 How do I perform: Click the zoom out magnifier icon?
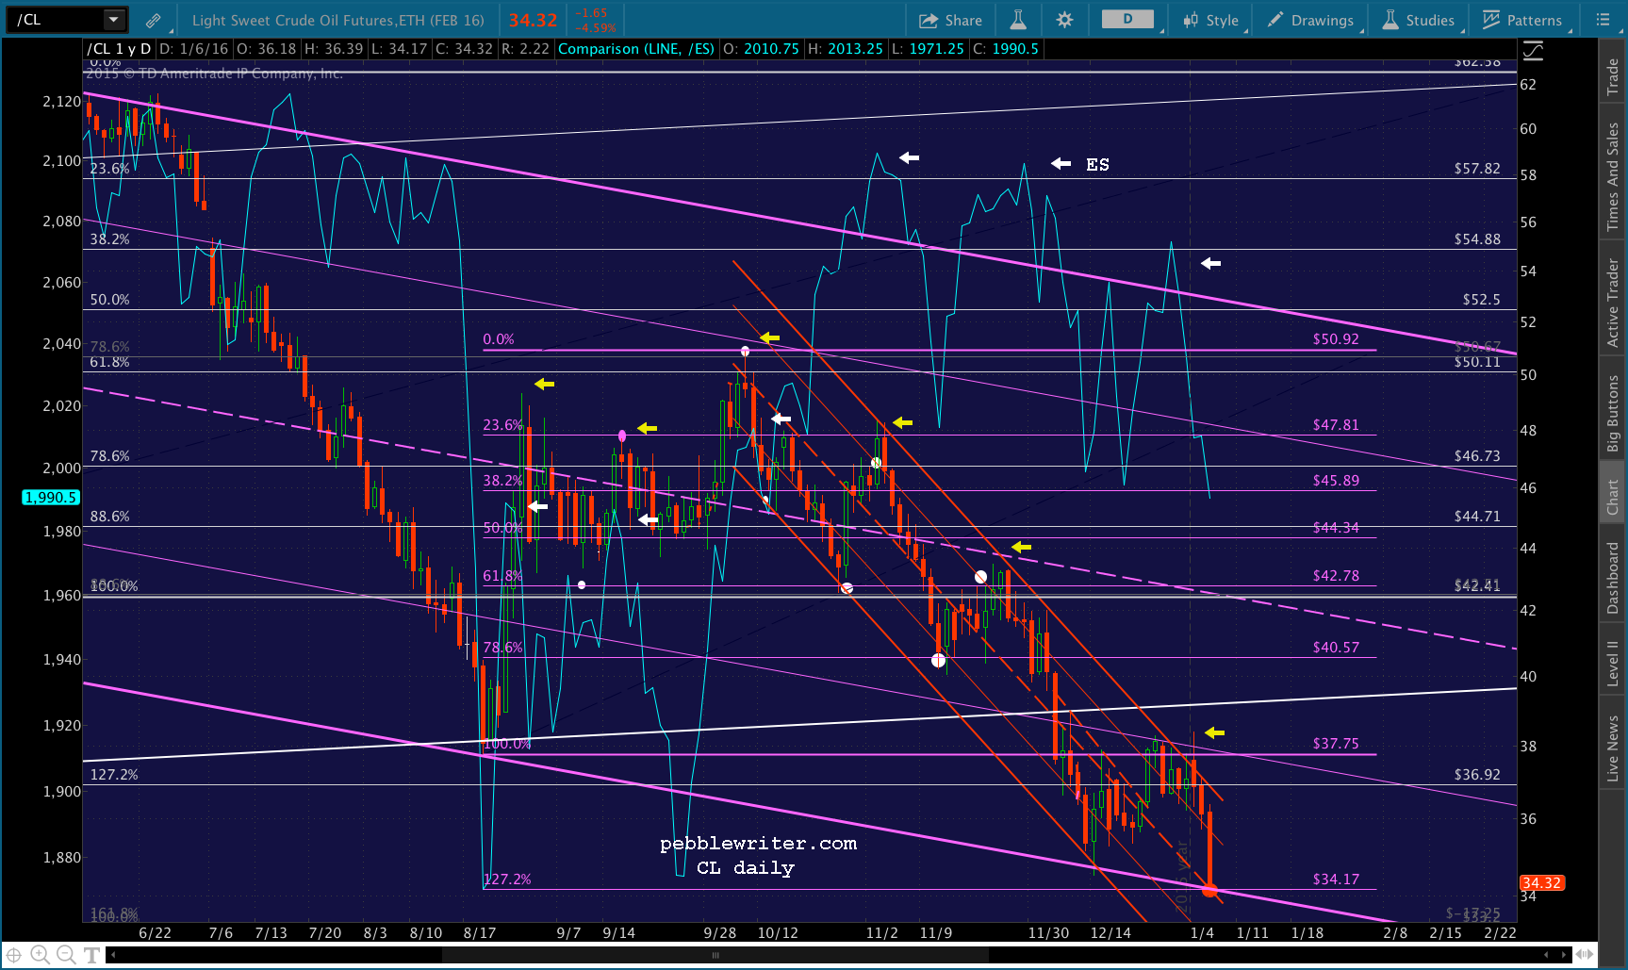click(66, 955)
